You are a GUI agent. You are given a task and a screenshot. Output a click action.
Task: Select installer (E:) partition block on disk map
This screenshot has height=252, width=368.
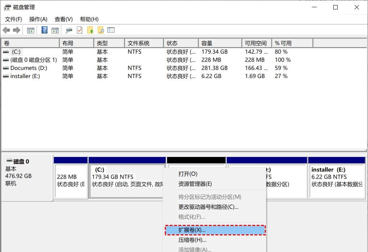(x=336, y=181)
